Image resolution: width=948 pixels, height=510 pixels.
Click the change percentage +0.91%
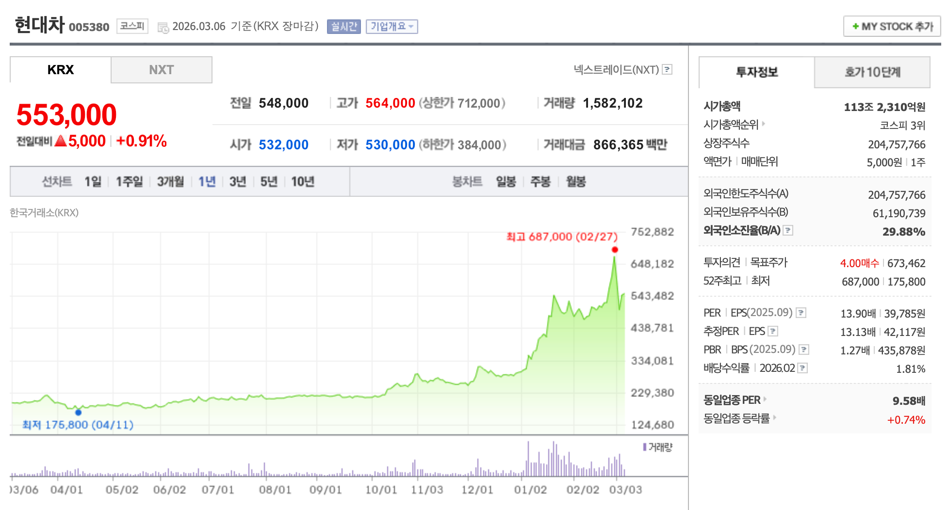pyautogui.click(x=141, y=141)
